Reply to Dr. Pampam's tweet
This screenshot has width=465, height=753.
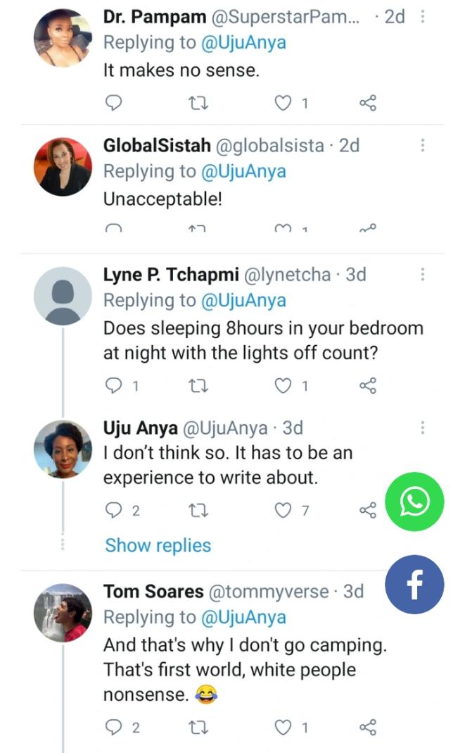tap(114, 104)
